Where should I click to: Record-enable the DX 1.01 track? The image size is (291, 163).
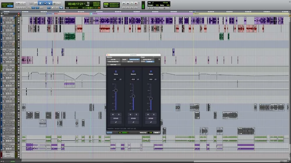pos(4,20)
